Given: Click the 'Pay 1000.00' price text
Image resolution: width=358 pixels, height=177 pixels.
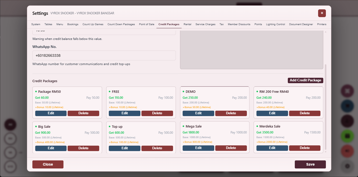Looking at the screenshot, I should [x=239, y=132].
